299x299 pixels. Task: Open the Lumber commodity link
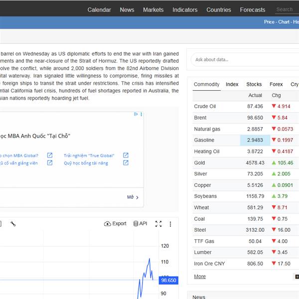point(202,252)
